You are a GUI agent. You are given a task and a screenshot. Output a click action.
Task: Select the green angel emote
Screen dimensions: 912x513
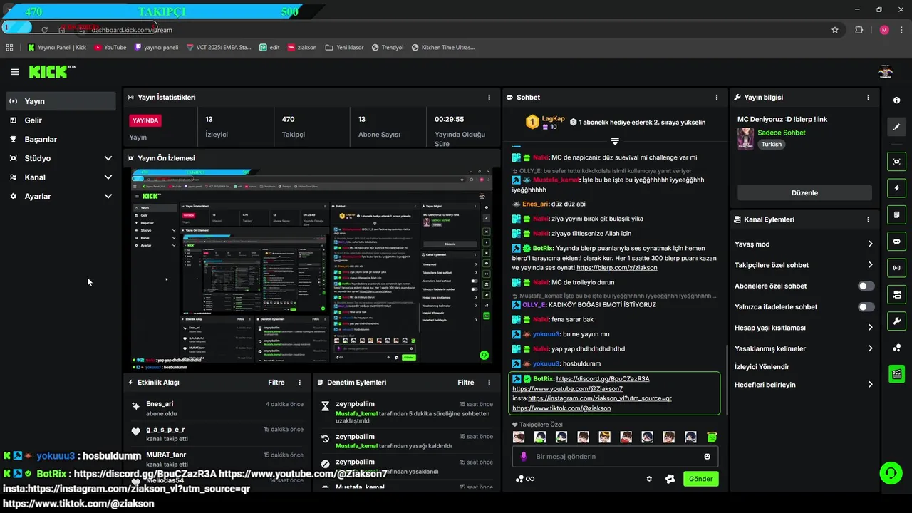pos(712,437)
